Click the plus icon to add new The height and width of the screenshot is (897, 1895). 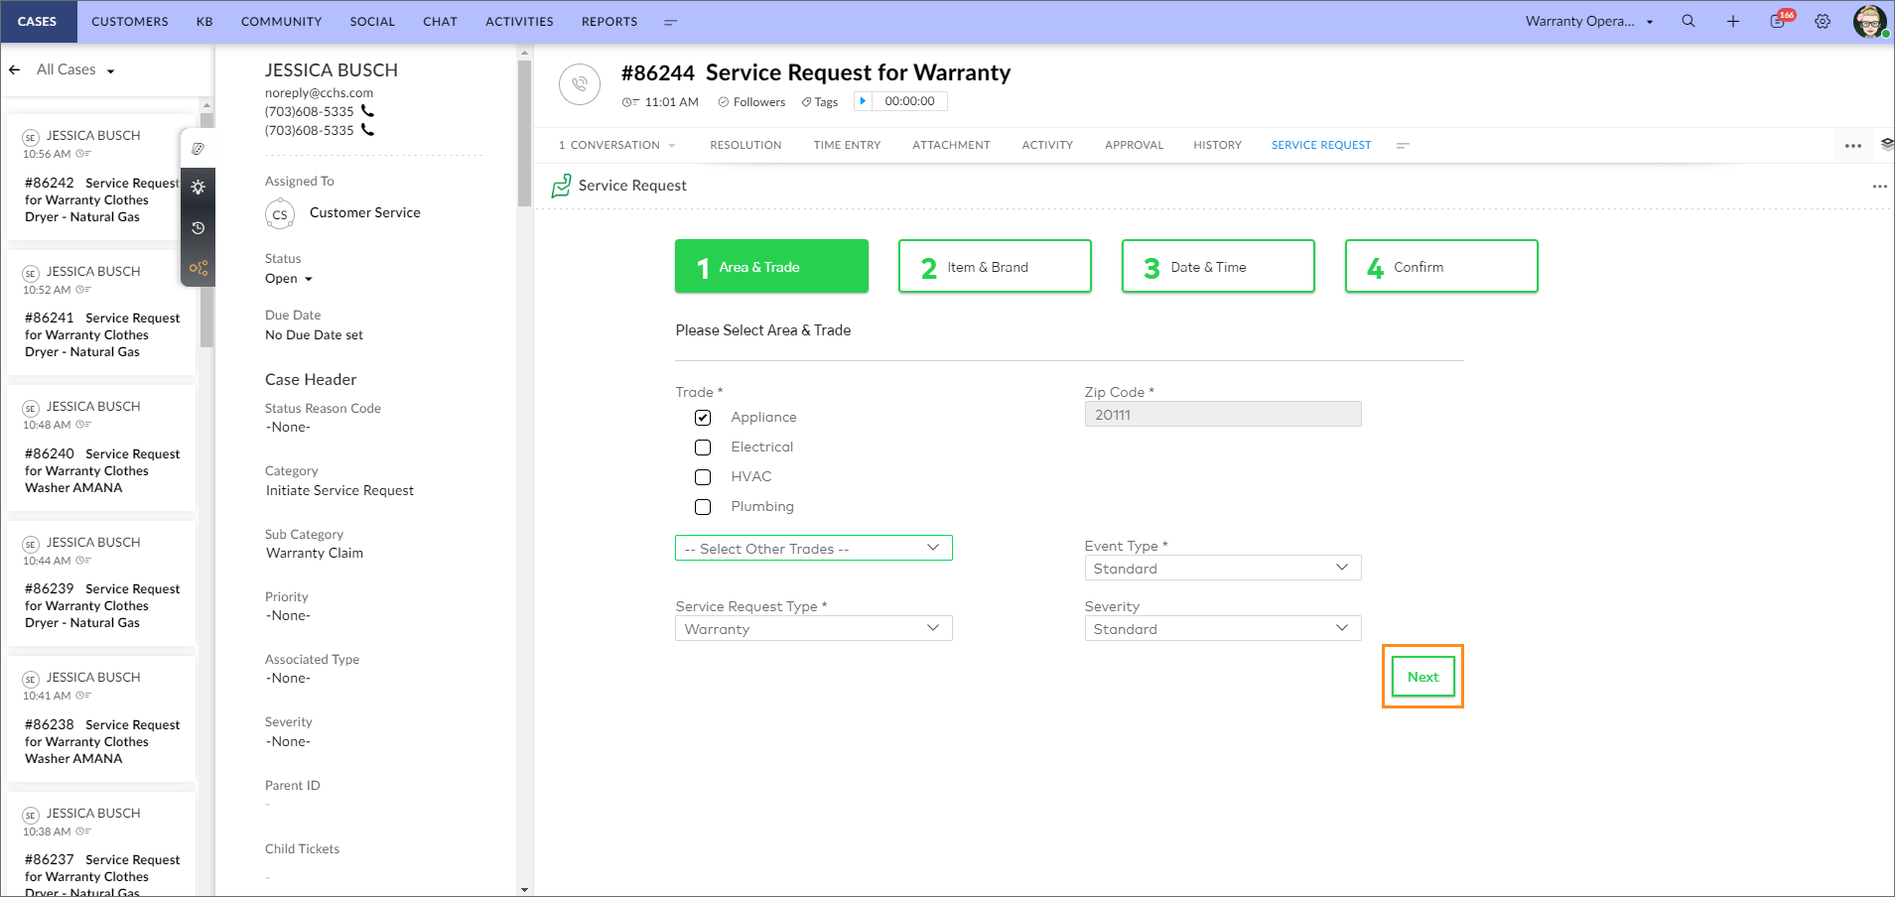click(x=1732, y=21)
